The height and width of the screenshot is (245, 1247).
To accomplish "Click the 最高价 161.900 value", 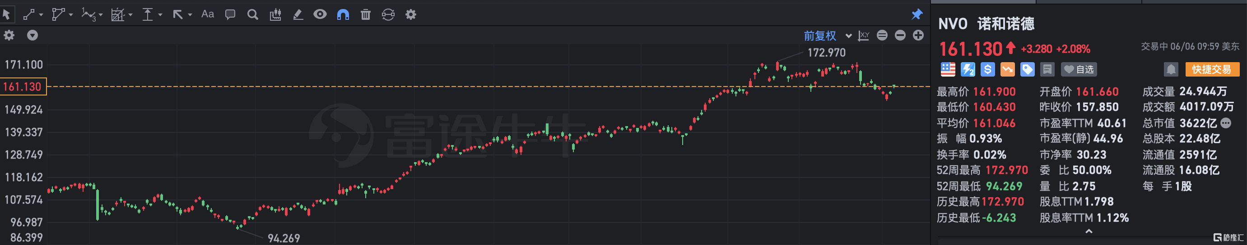I will pos(994,92).
